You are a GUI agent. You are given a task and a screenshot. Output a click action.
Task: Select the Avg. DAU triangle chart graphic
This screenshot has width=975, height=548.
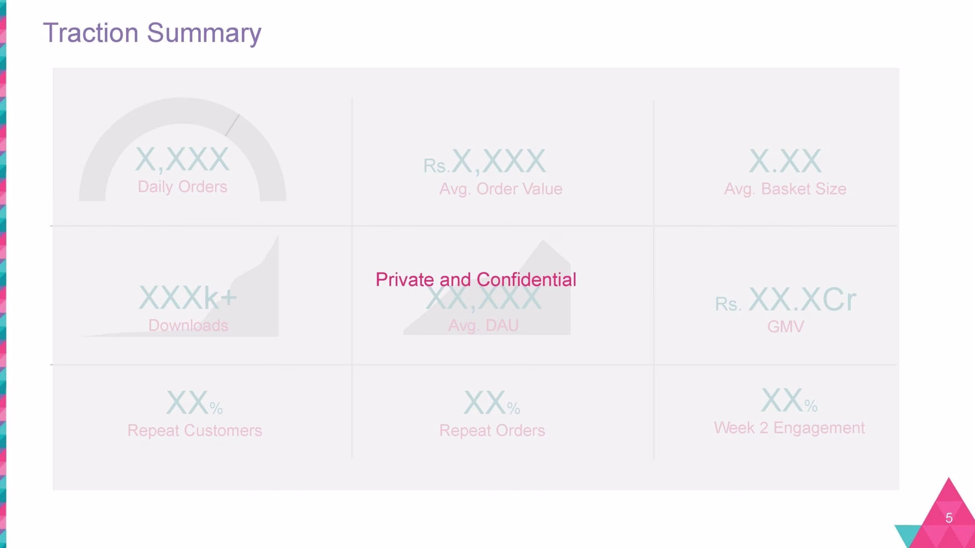(487, 287)
